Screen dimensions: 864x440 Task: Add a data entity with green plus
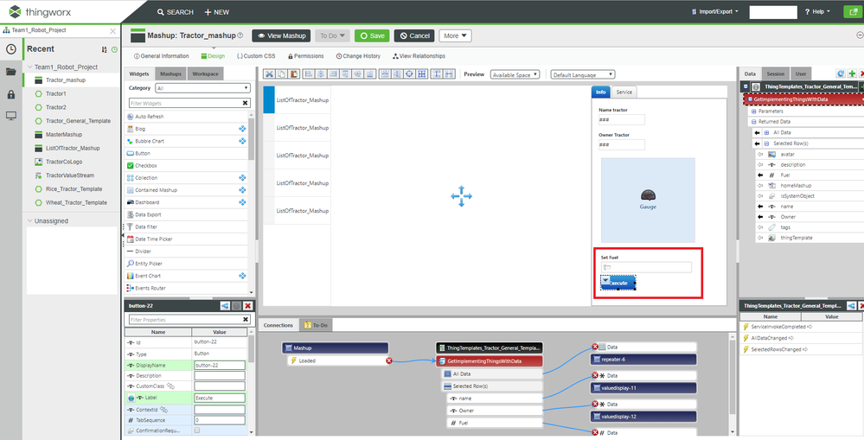(852, 73)
